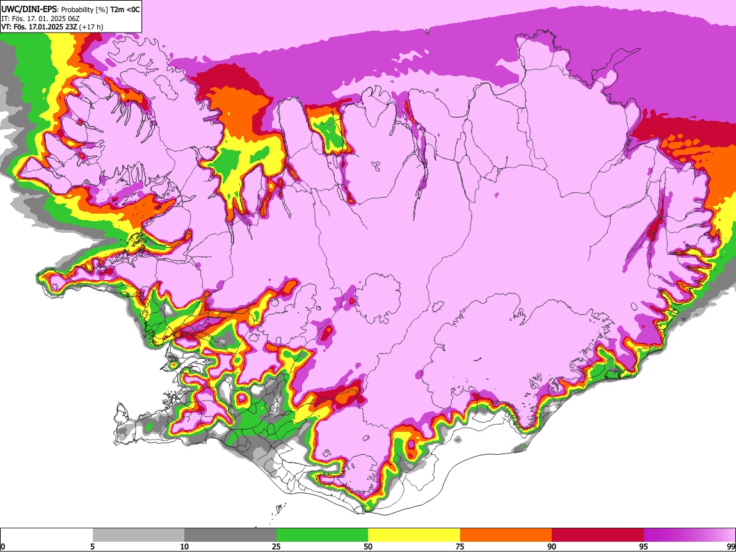Viewport: 736px width, 552px height.
Task: Click the legend label '10'
Action: pyautogui.click(x=184, y=547)
